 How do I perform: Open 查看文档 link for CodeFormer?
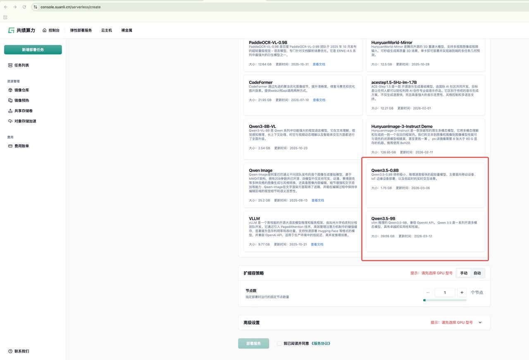(319, 100)
